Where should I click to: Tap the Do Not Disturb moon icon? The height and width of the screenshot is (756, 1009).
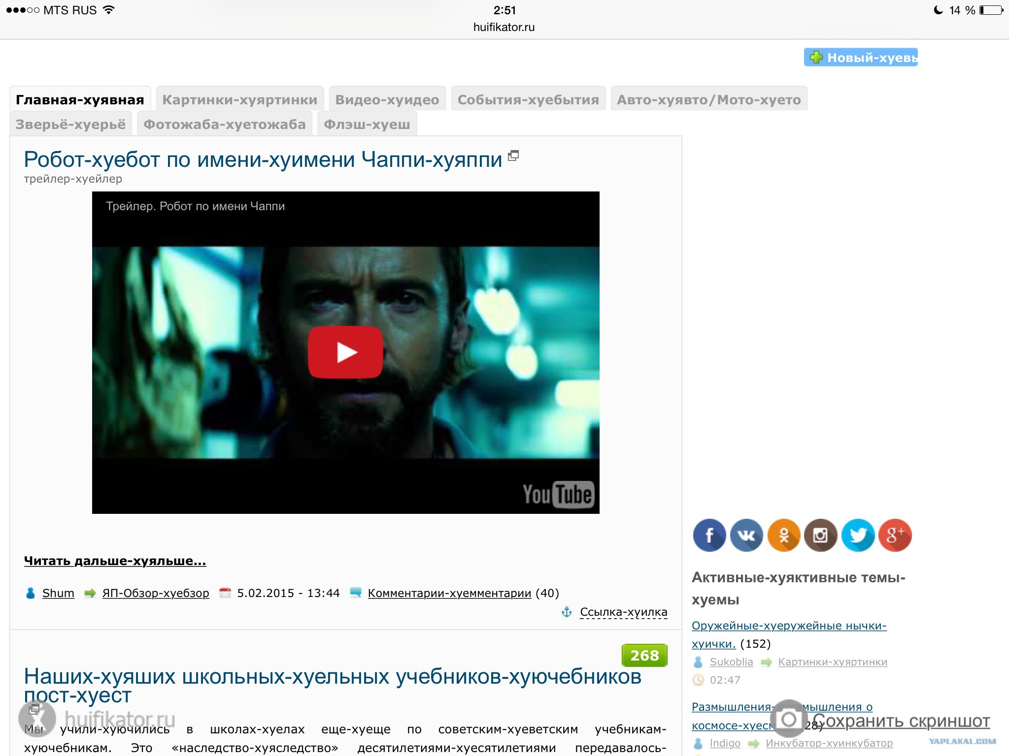(x=939, y=10)
